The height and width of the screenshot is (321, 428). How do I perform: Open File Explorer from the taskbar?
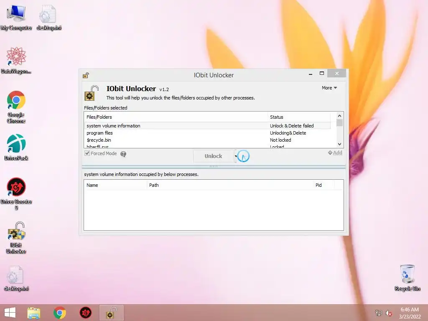(x=33, y=313)
